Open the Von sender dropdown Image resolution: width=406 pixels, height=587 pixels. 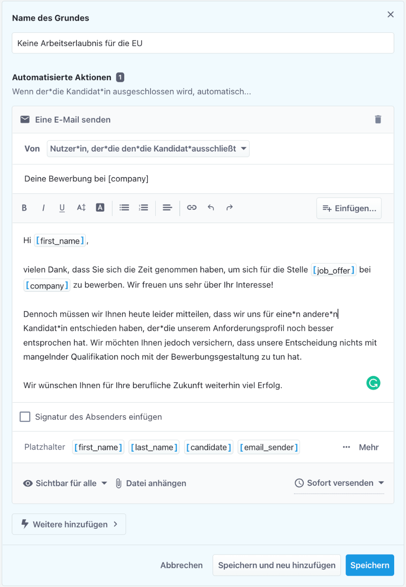(148, 149)
